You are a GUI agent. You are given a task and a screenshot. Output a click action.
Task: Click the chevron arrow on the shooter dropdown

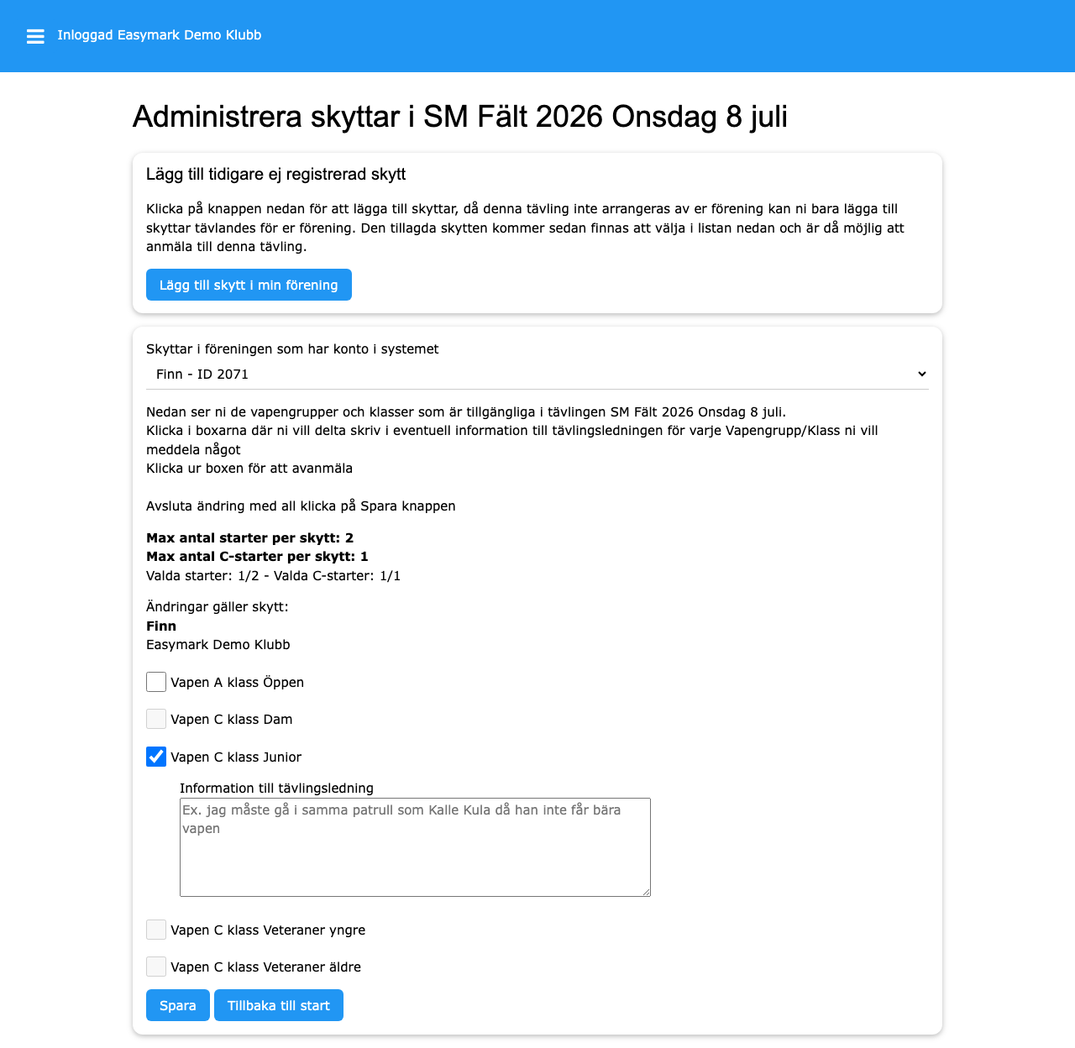(921, 375)
